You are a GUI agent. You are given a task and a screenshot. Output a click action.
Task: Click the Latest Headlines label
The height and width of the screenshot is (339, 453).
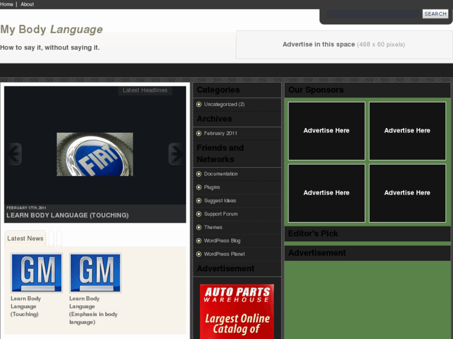click(145, 90)
